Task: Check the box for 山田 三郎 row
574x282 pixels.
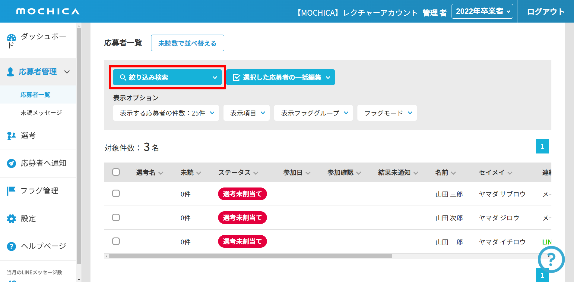Action: (x=116, y=194)
